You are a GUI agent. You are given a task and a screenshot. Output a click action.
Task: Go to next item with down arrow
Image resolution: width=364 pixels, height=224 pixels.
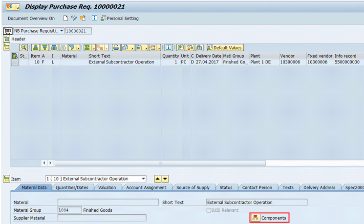coord(165,179)
